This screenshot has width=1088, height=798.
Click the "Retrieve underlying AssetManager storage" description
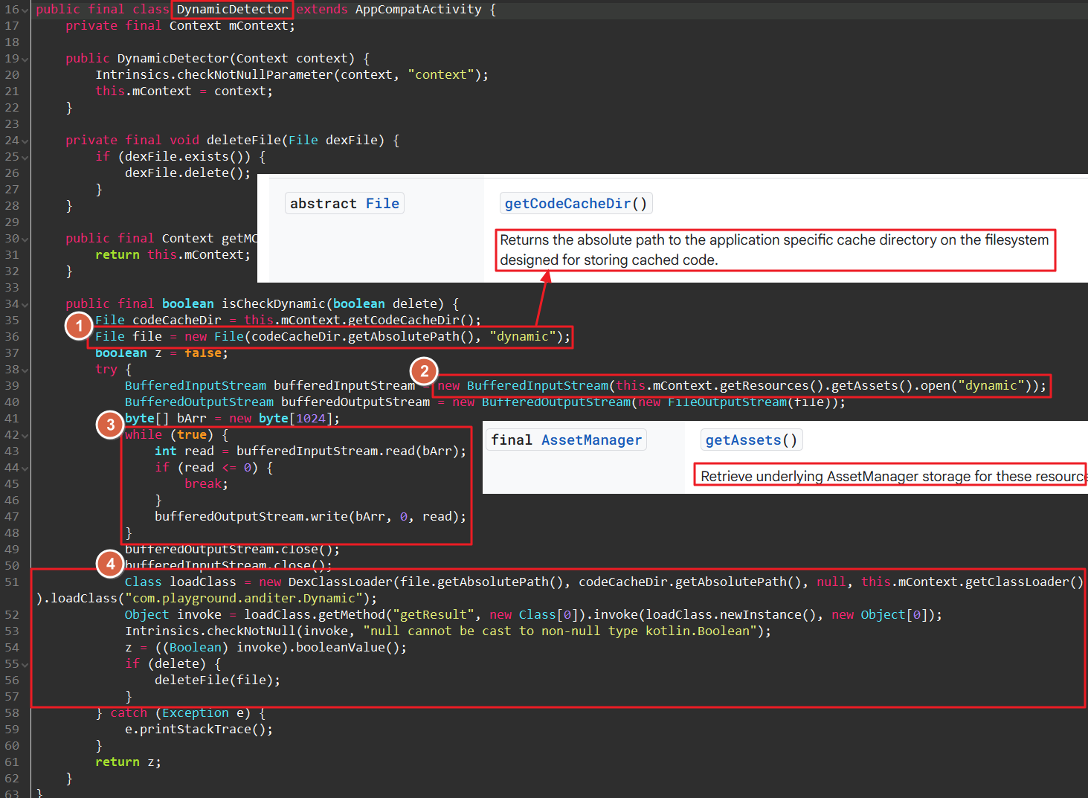coord(893,476)
